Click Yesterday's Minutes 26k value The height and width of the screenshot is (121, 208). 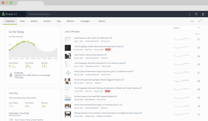pyautogui.click(x=44, y=106)
